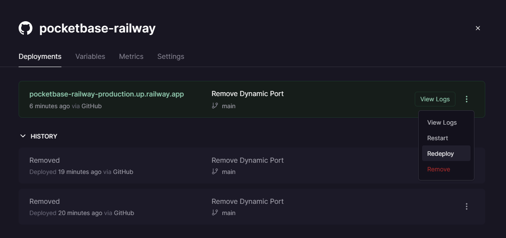This screenshot has width=506, height=238.
Task: Open three-dot menu for 20 minutes ago deployment
Action: click(466, 206)
